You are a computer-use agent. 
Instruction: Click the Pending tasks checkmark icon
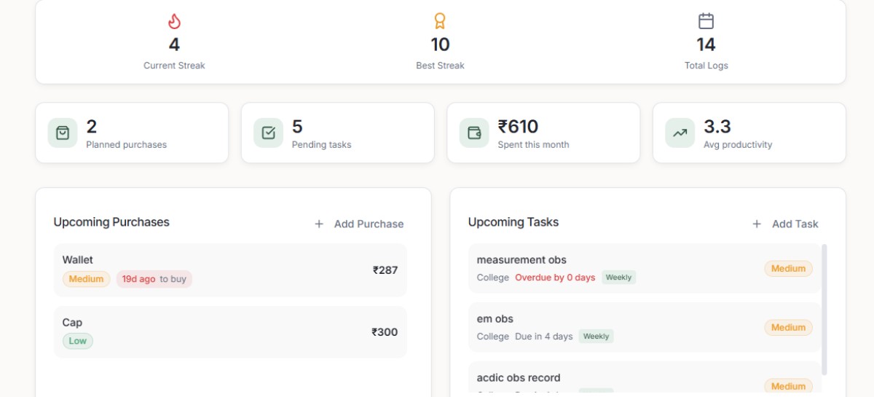(x=268, y=133)
